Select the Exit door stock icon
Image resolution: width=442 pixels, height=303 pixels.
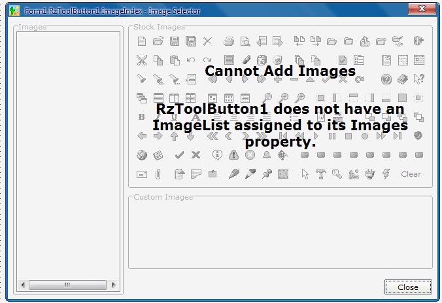[x=418, y=41]
